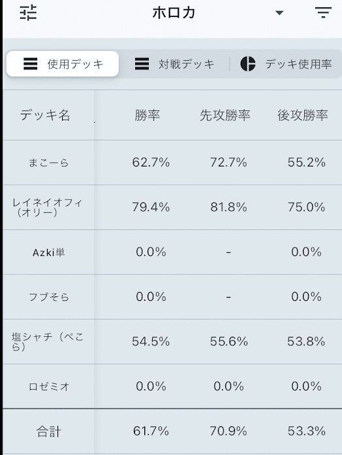Select the フブそら deck row

pyautogui.click(x=172, y=297)
